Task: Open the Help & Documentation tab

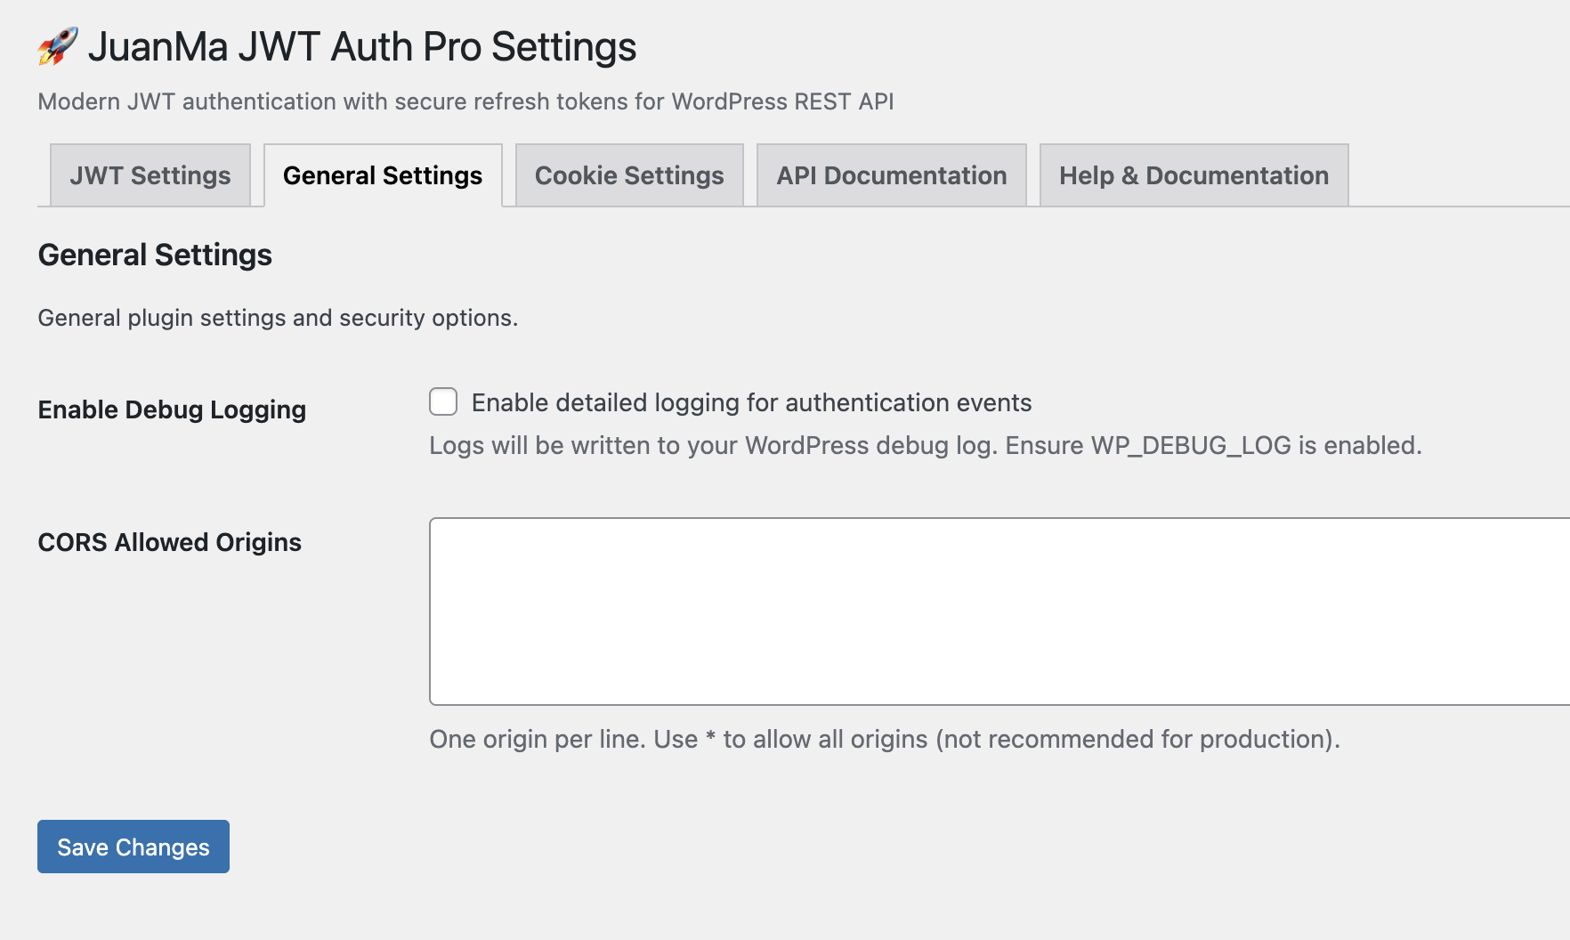Action: pyautogui.click(x=1194, y=175)
